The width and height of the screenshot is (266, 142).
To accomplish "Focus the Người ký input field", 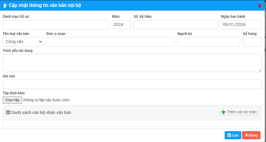I will tap(208, 42).
